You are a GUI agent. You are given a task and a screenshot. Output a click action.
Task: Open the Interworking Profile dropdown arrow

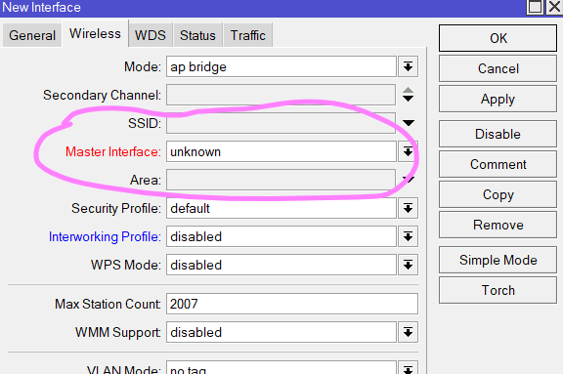(408, 236)
